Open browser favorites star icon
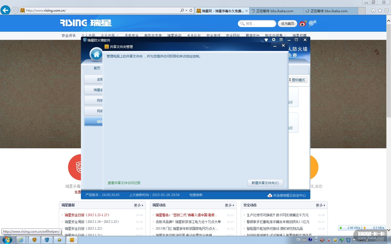The image size is (391, 244). [x=380, y=11]
